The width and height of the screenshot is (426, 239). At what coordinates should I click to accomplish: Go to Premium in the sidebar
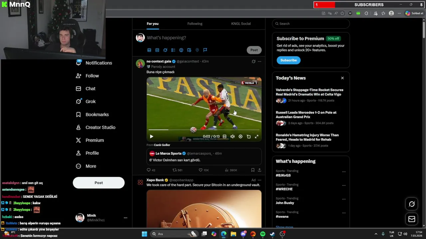(90, 140)
